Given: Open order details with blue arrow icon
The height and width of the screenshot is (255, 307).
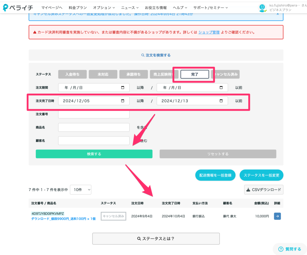Looking at the screenshot, I should pyautogui.click(x=277, y=216).
